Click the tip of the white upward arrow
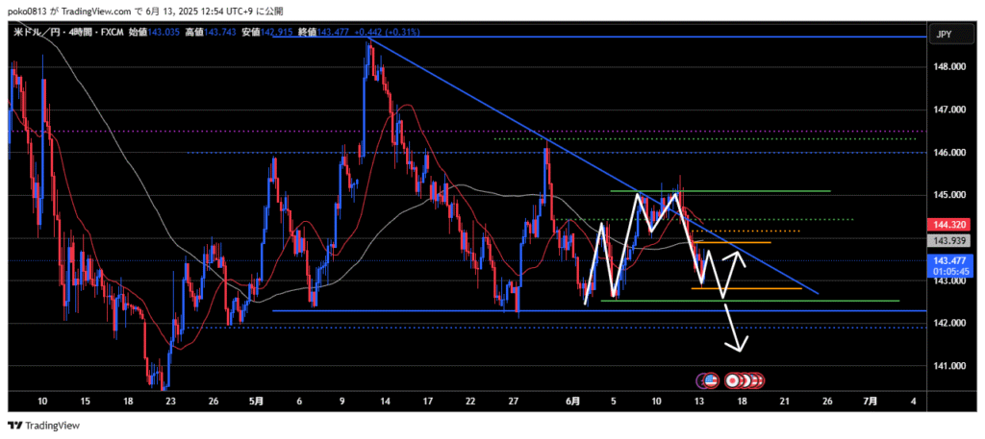Image resolution: width=985 pixels, height=439 pixels. 740,253
